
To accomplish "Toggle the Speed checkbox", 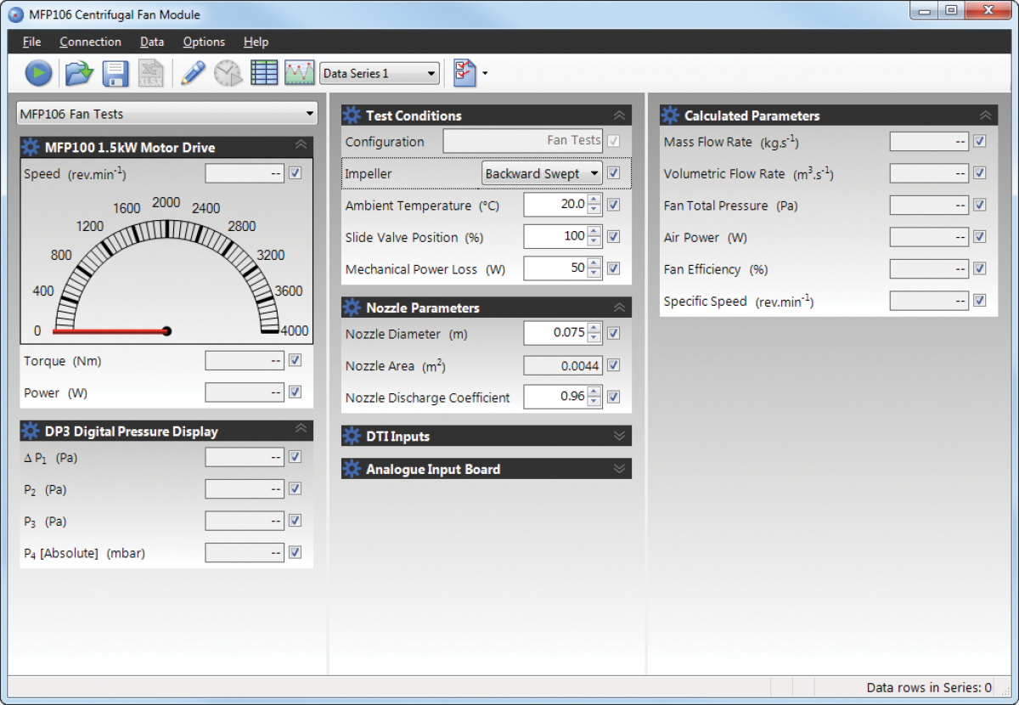I will 295,172.
